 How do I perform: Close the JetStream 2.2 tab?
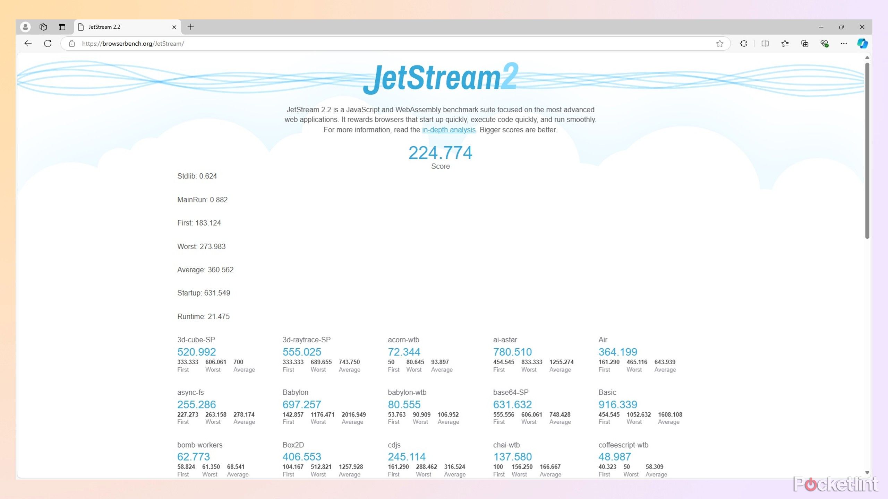174,27
